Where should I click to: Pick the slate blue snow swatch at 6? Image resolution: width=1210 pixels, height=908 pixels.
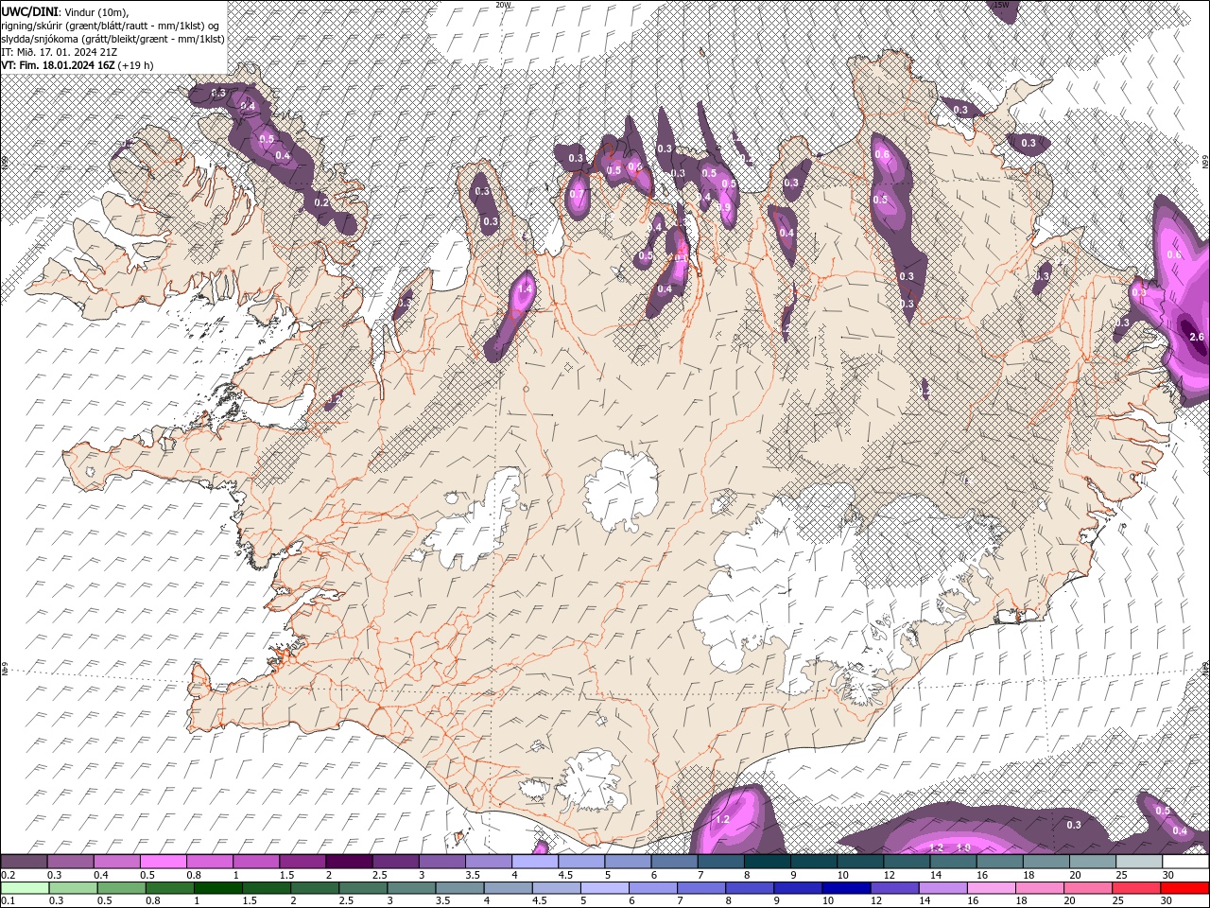(675, 862)
